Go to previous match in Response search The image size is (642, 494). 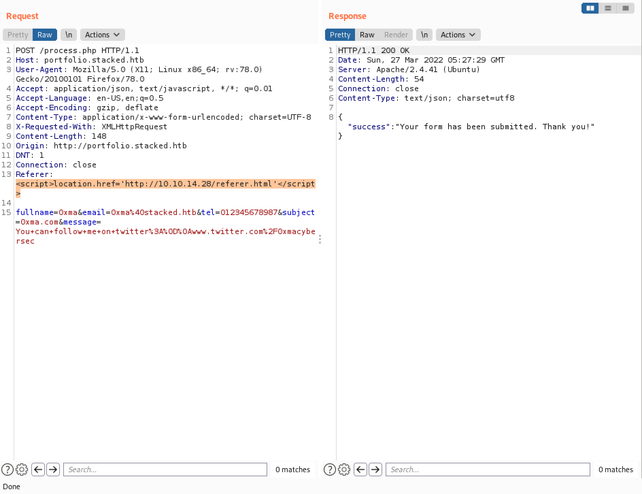click(x=360, y=470)
